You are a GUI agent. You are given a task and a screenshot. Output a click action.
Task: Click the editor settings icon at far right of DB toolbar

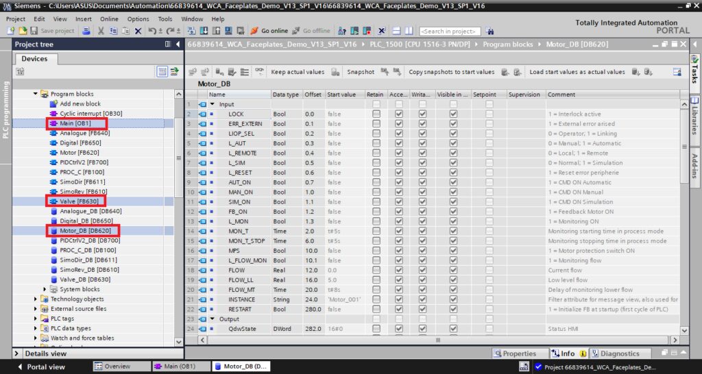[677, 71]
